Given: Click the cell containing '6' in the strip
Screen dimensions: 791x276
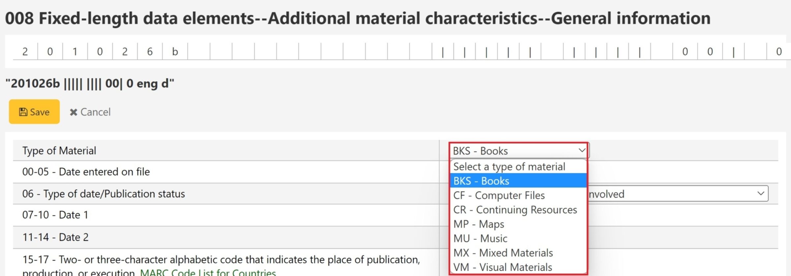Looking at the screenshot, I should tap(150, 52).
